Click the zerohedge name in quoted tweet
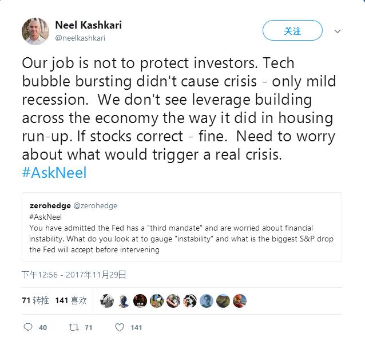This screenshot has height=345, width=365. click(x=49, y=205)
